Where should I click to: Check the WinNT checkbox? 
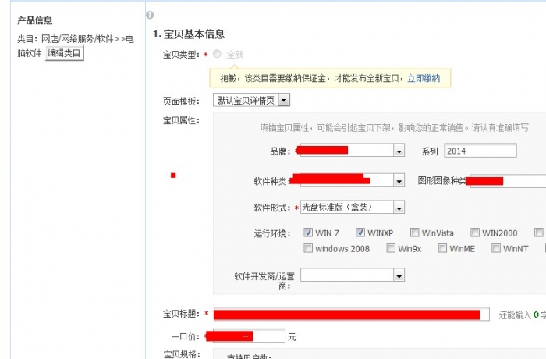[x=495, y=249]
